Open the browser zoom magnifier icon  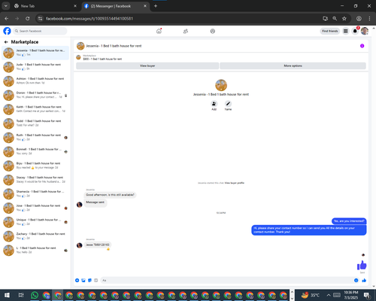335,19
